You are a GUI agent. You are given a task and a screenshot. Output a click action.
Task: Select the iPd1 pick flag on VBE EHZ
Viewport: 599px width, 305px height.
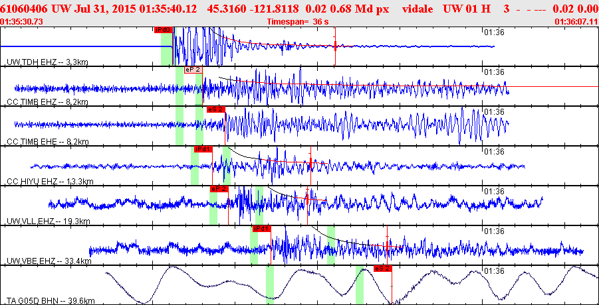coord(261,229)
